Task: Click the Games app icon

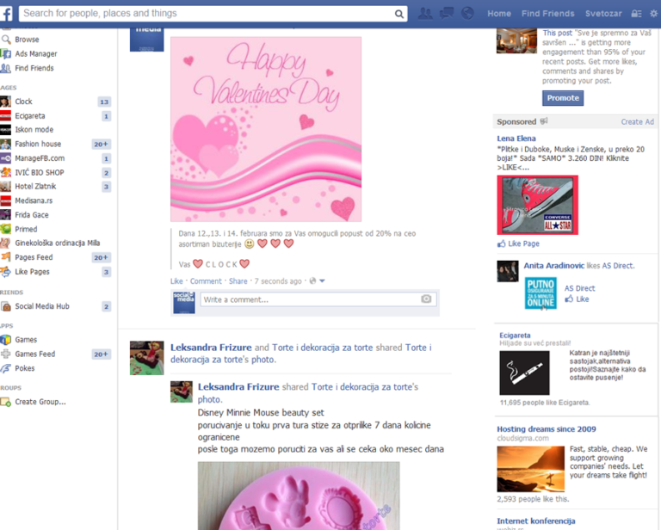Action: coord(5,340)
